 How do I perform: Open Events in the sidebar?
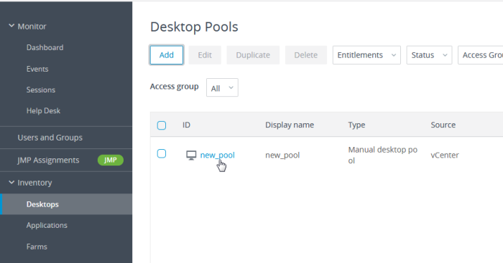[x=37, y=69]
